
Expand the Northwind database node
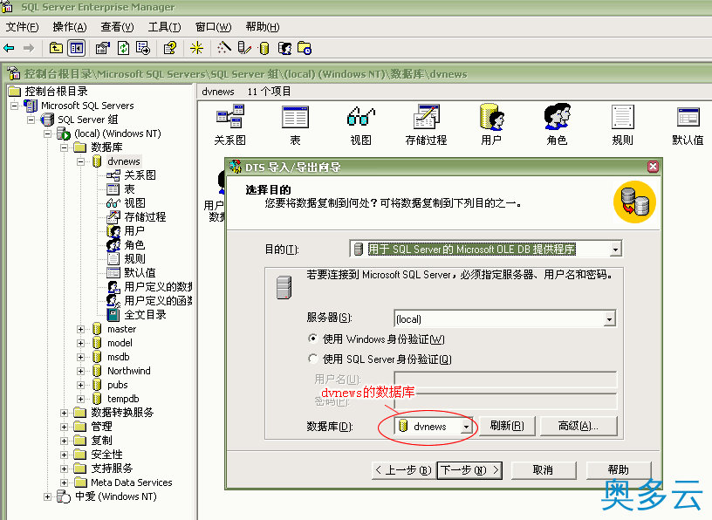tap(80, 371)
